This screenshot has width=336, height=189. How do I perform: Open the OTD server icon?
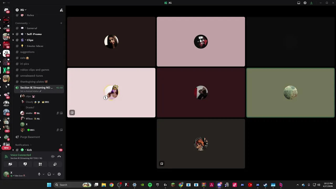pos(6,137)
